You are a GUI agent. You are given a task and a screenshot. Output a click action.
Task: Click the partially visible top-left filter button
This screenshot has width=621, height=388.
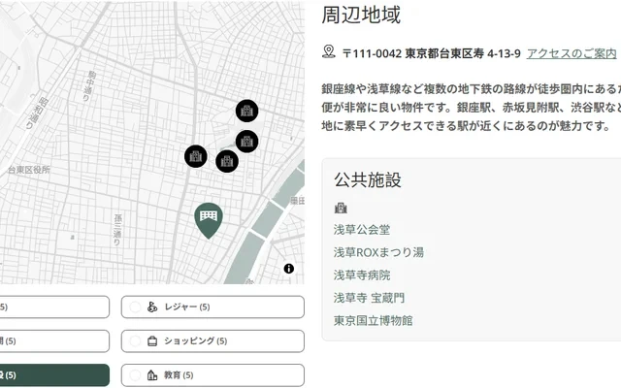(x=53, y=307)
